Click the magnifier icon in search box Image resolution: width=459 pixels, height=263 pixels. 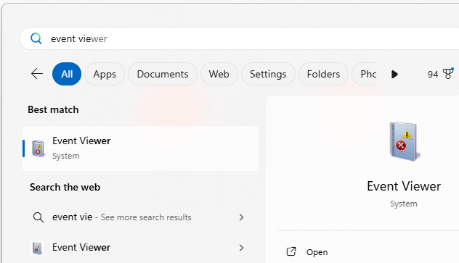point(36,38)
